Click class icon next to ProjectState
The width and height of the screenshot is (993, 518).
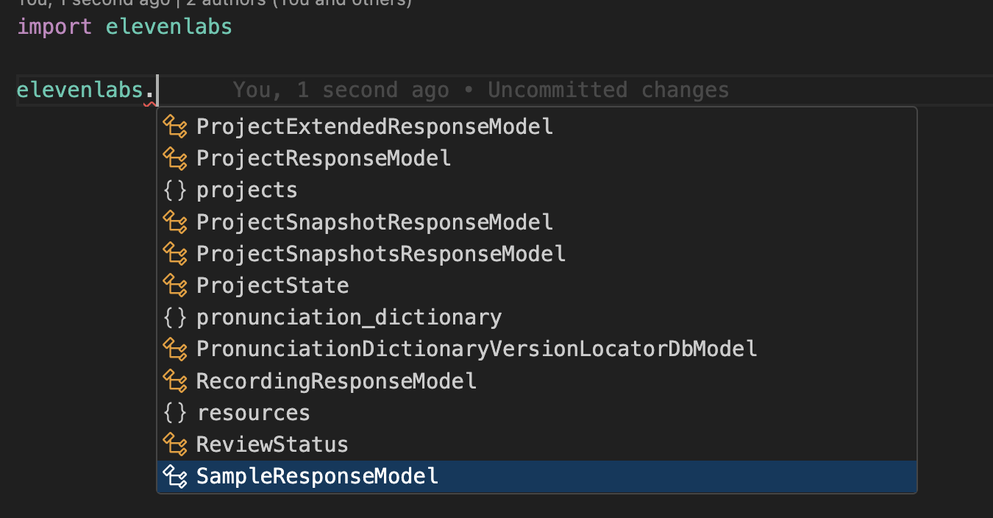175,285
